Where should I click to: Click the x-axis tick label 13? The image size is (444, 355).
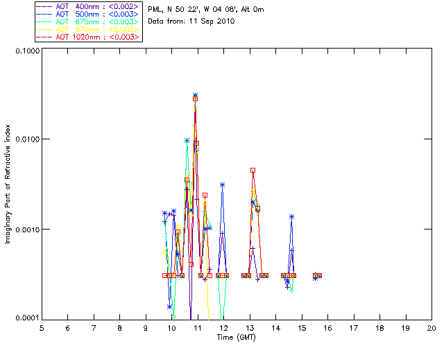point(250,328)
